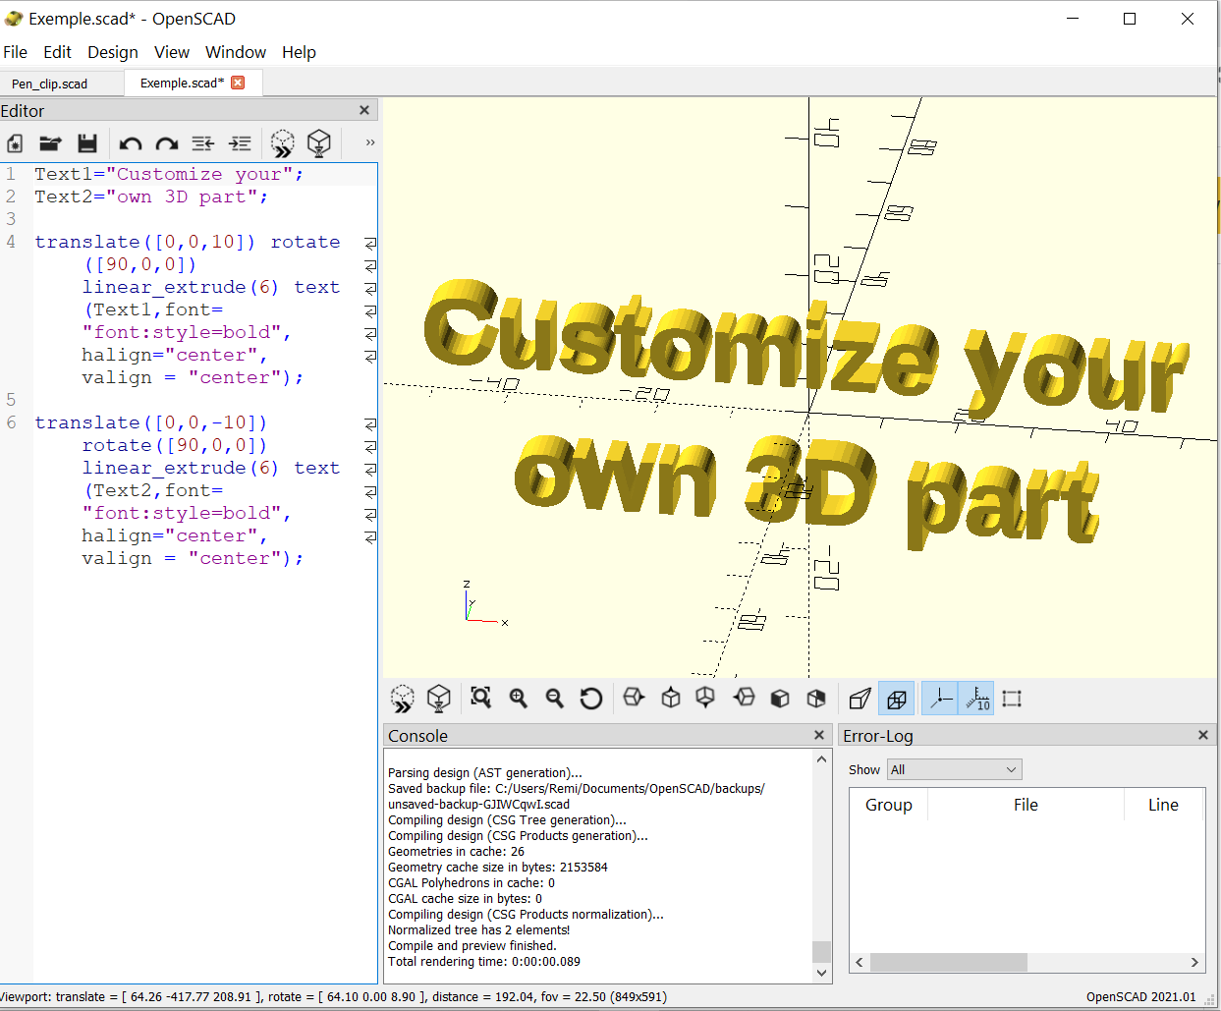
Task: Toggle the Show Axes viewport button
Action: click(x=939, y=698)
